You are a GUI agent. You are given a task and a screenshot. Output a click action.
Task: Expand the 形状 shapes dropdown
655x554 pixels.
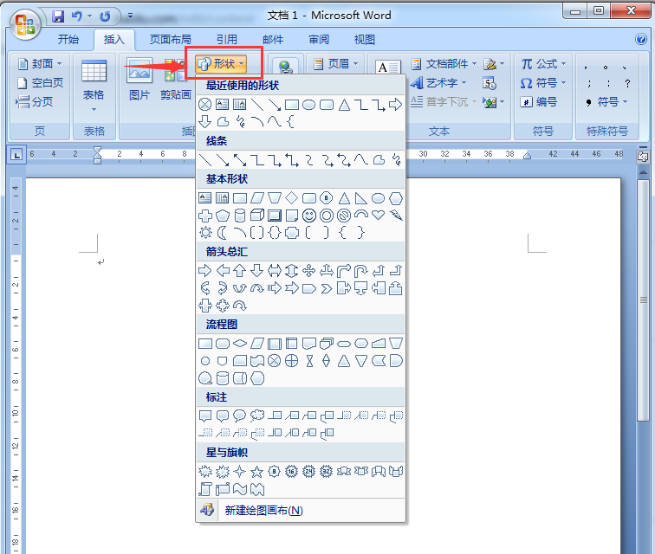pyautogui.click(x=221, y=64)
